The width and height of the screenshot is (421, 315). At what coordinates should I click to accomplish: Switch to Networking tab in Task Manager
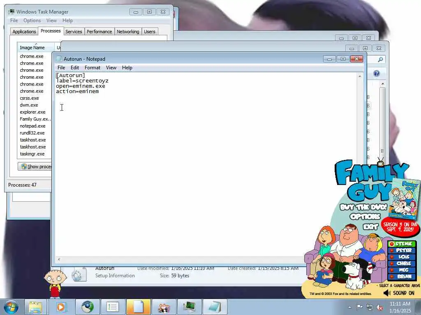tap(128, 32)
